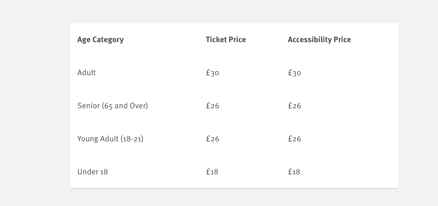The width and height of the screenshot is (438, 206).
Task: Select the Under 18 row label
Action: coord(93,172)
